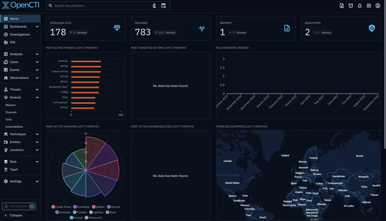This screenshot has height=221, width=386.
Task: Open the advanced search microscope icon
Action: click(154, 6)
